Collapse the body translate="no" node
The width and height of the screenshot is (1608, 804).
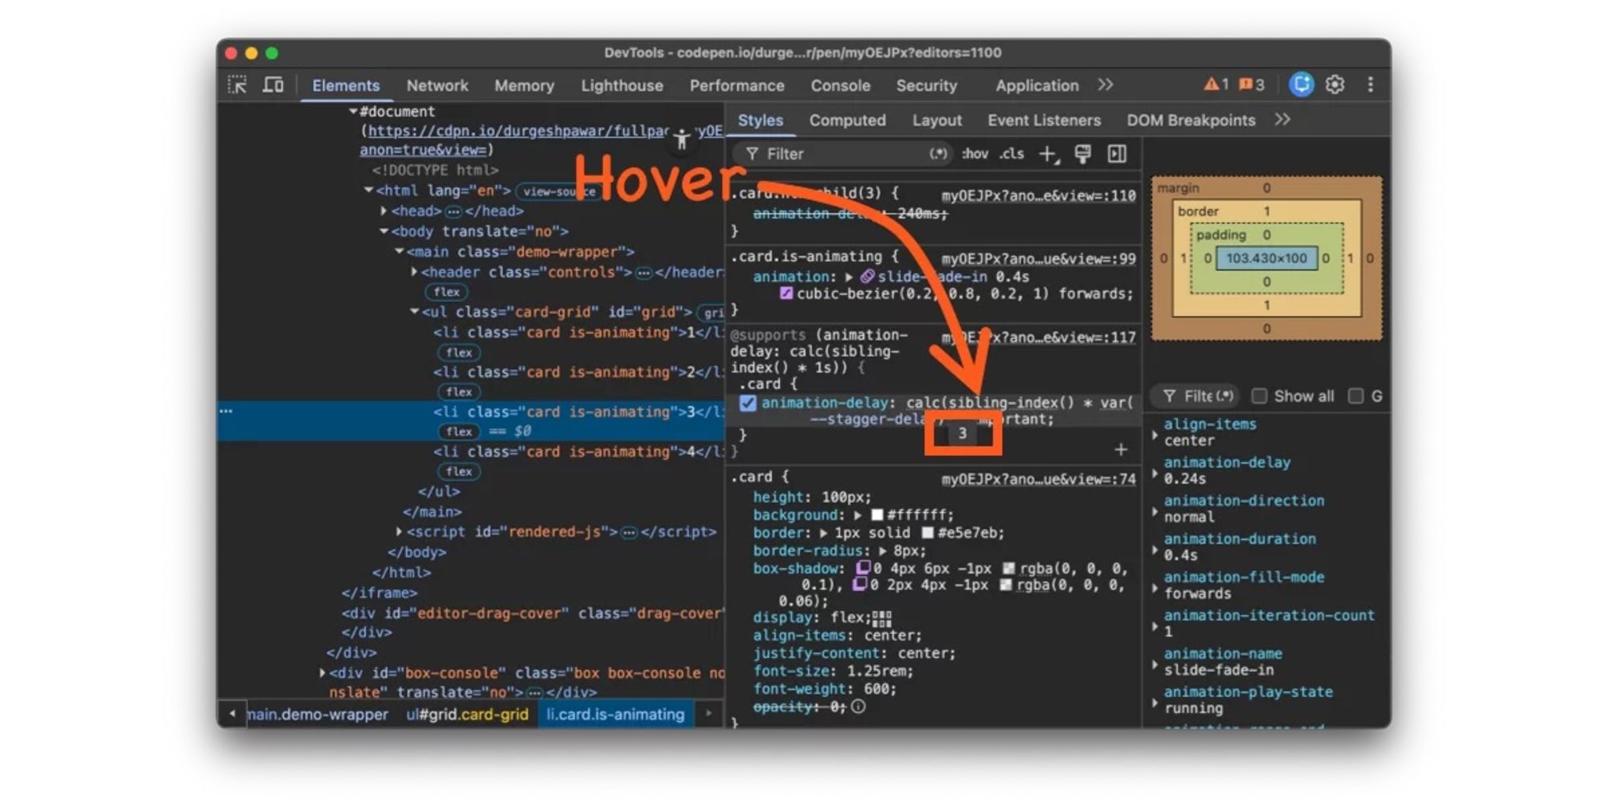point(384,232)
